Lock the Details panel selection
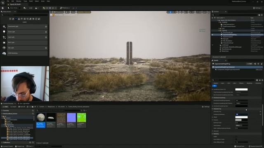 [262, 64]
